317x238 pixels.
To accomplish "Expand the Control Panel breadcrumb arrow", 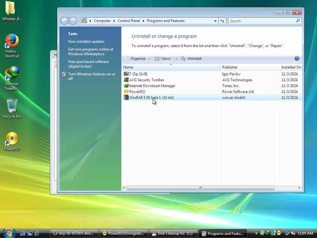I will tap(143, 21).
